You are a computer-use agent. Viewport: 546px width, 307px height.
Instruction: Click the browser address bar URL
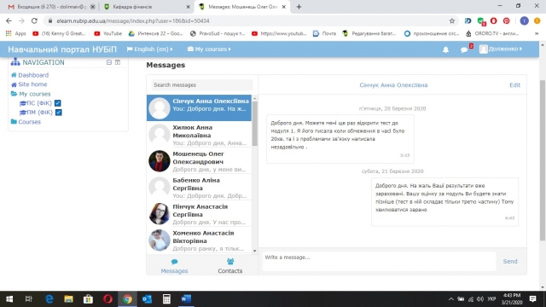(133, 20)
